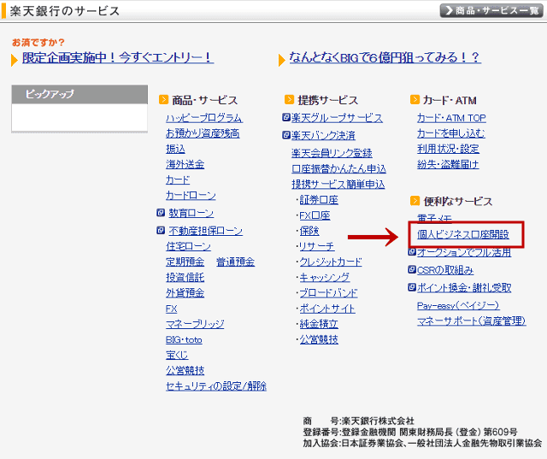Open the マネーブリッジ link

click(x=195, y=324)
